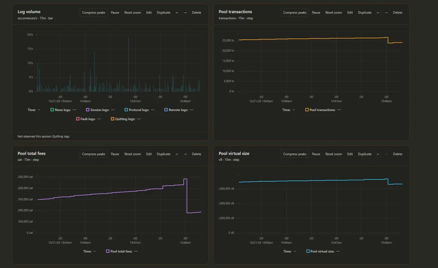The width and height of the screenshot is (438, 268).
Task: Duplicate the Pool virtual size panel
Action: point(365,154)
